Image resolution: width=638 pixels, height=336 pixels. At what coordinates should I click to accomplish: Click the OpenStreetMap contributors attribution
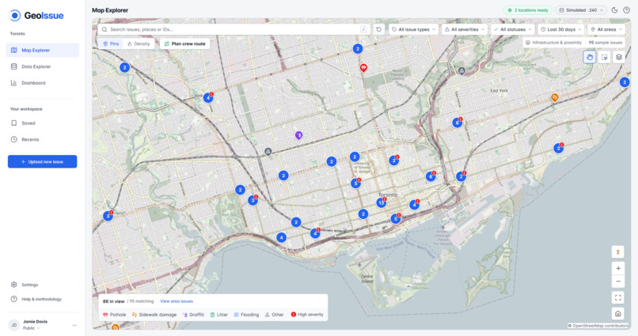click(x=598, y=326)
